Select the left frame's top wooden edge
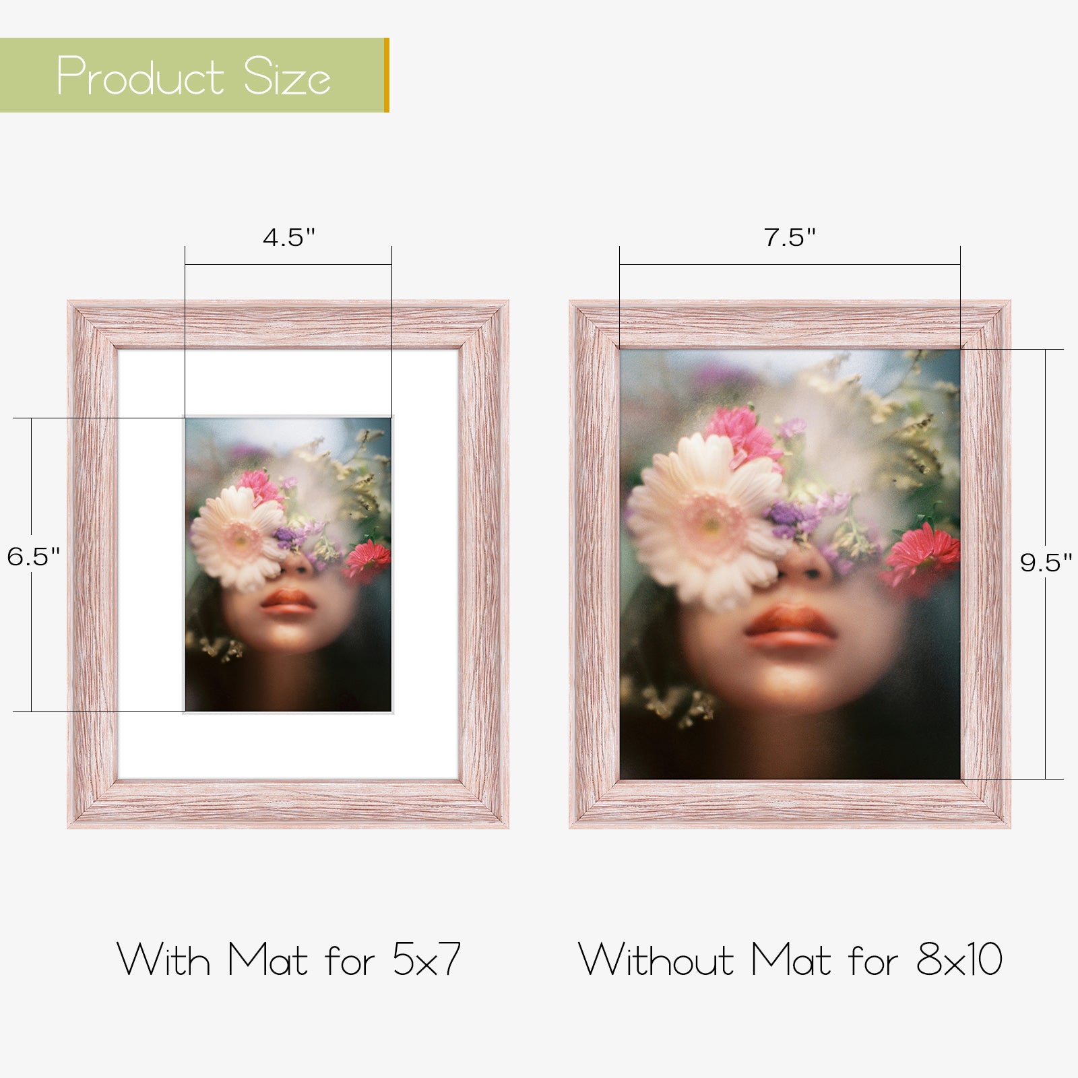Viewport: 1078px width, 1078px height. click(x=288, y=325)
